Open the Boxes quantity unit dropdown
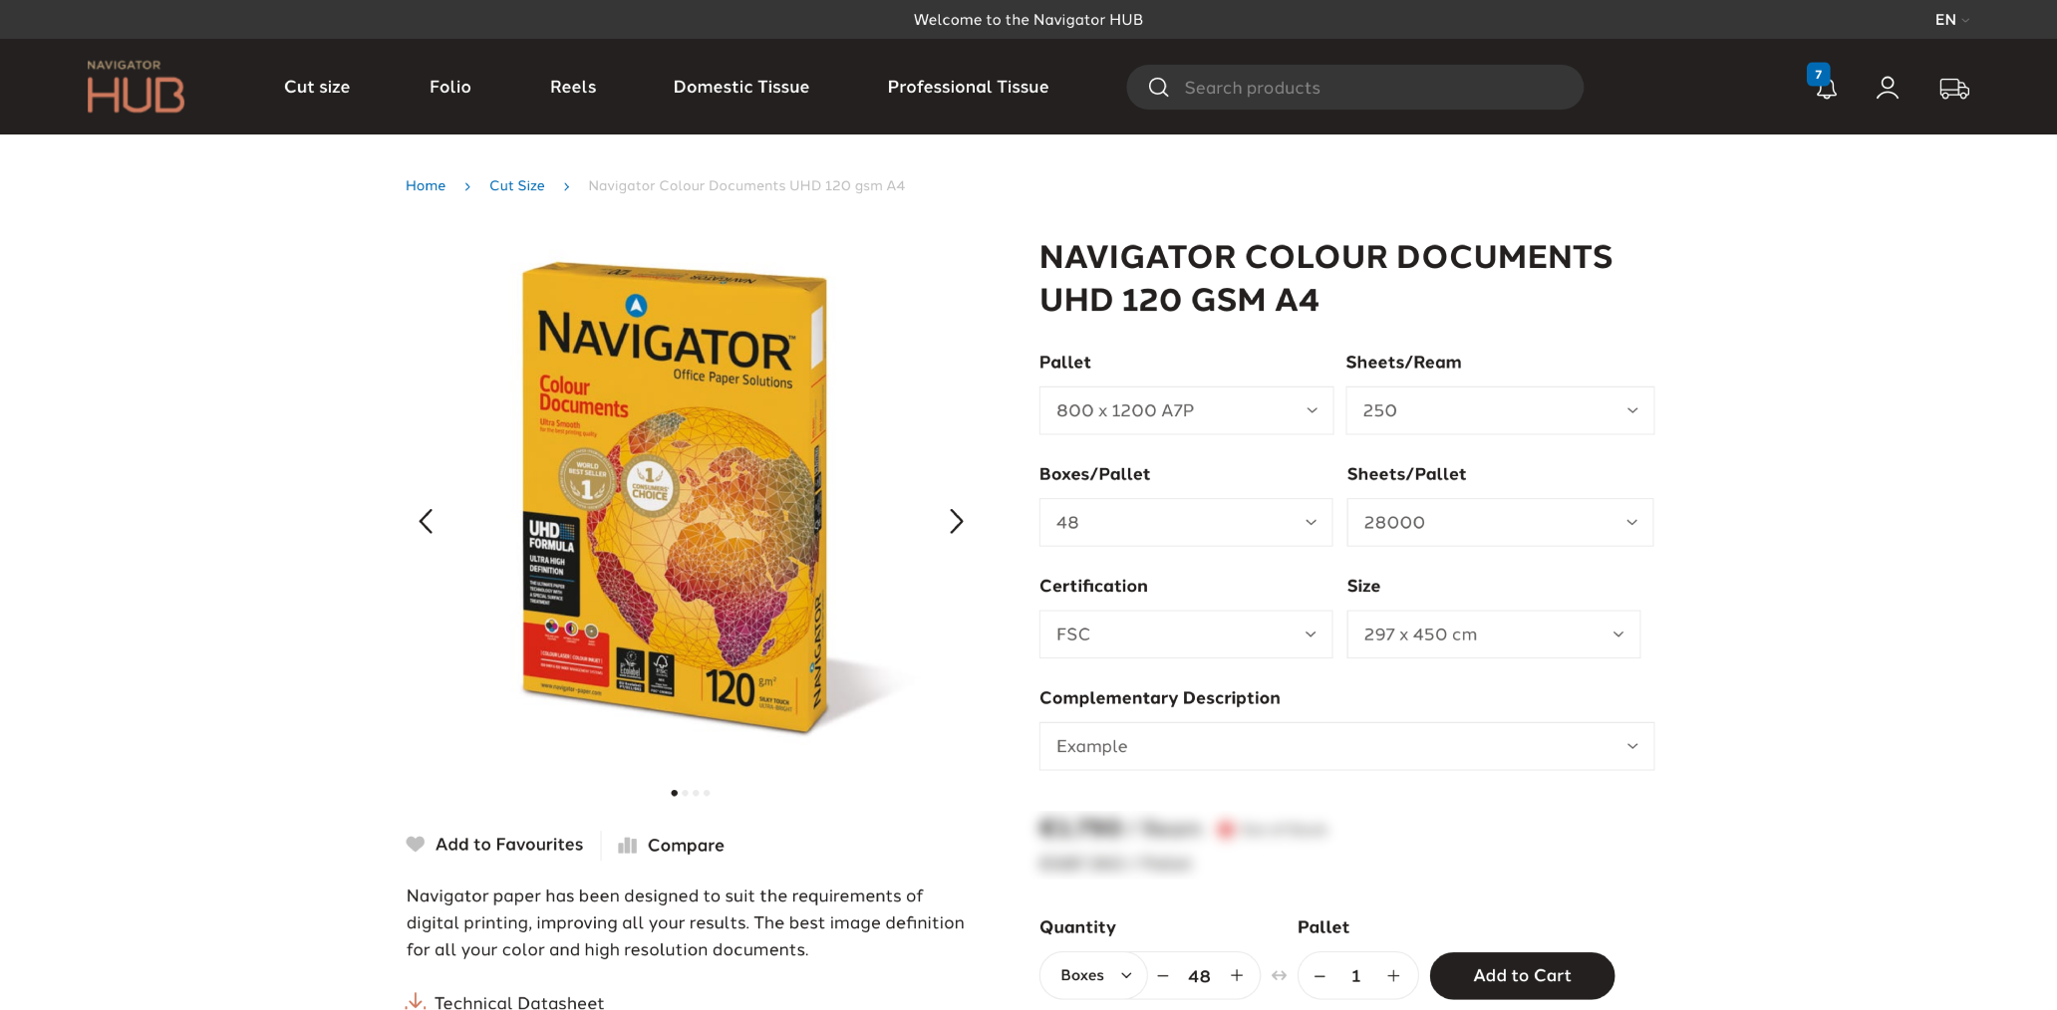Viewport: 2057px width, 1010px height. pos(1094,975)
